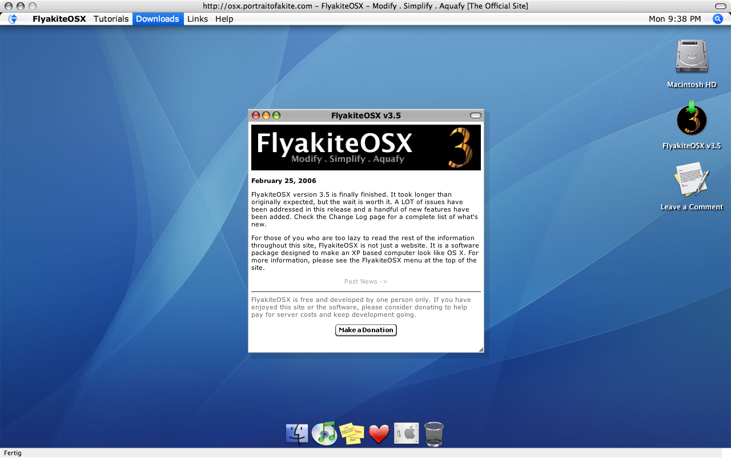Click the FlyakiteOSX banner logo image
Image resolution: width=731 pixels, height=458 pixels.
point(366,148)
